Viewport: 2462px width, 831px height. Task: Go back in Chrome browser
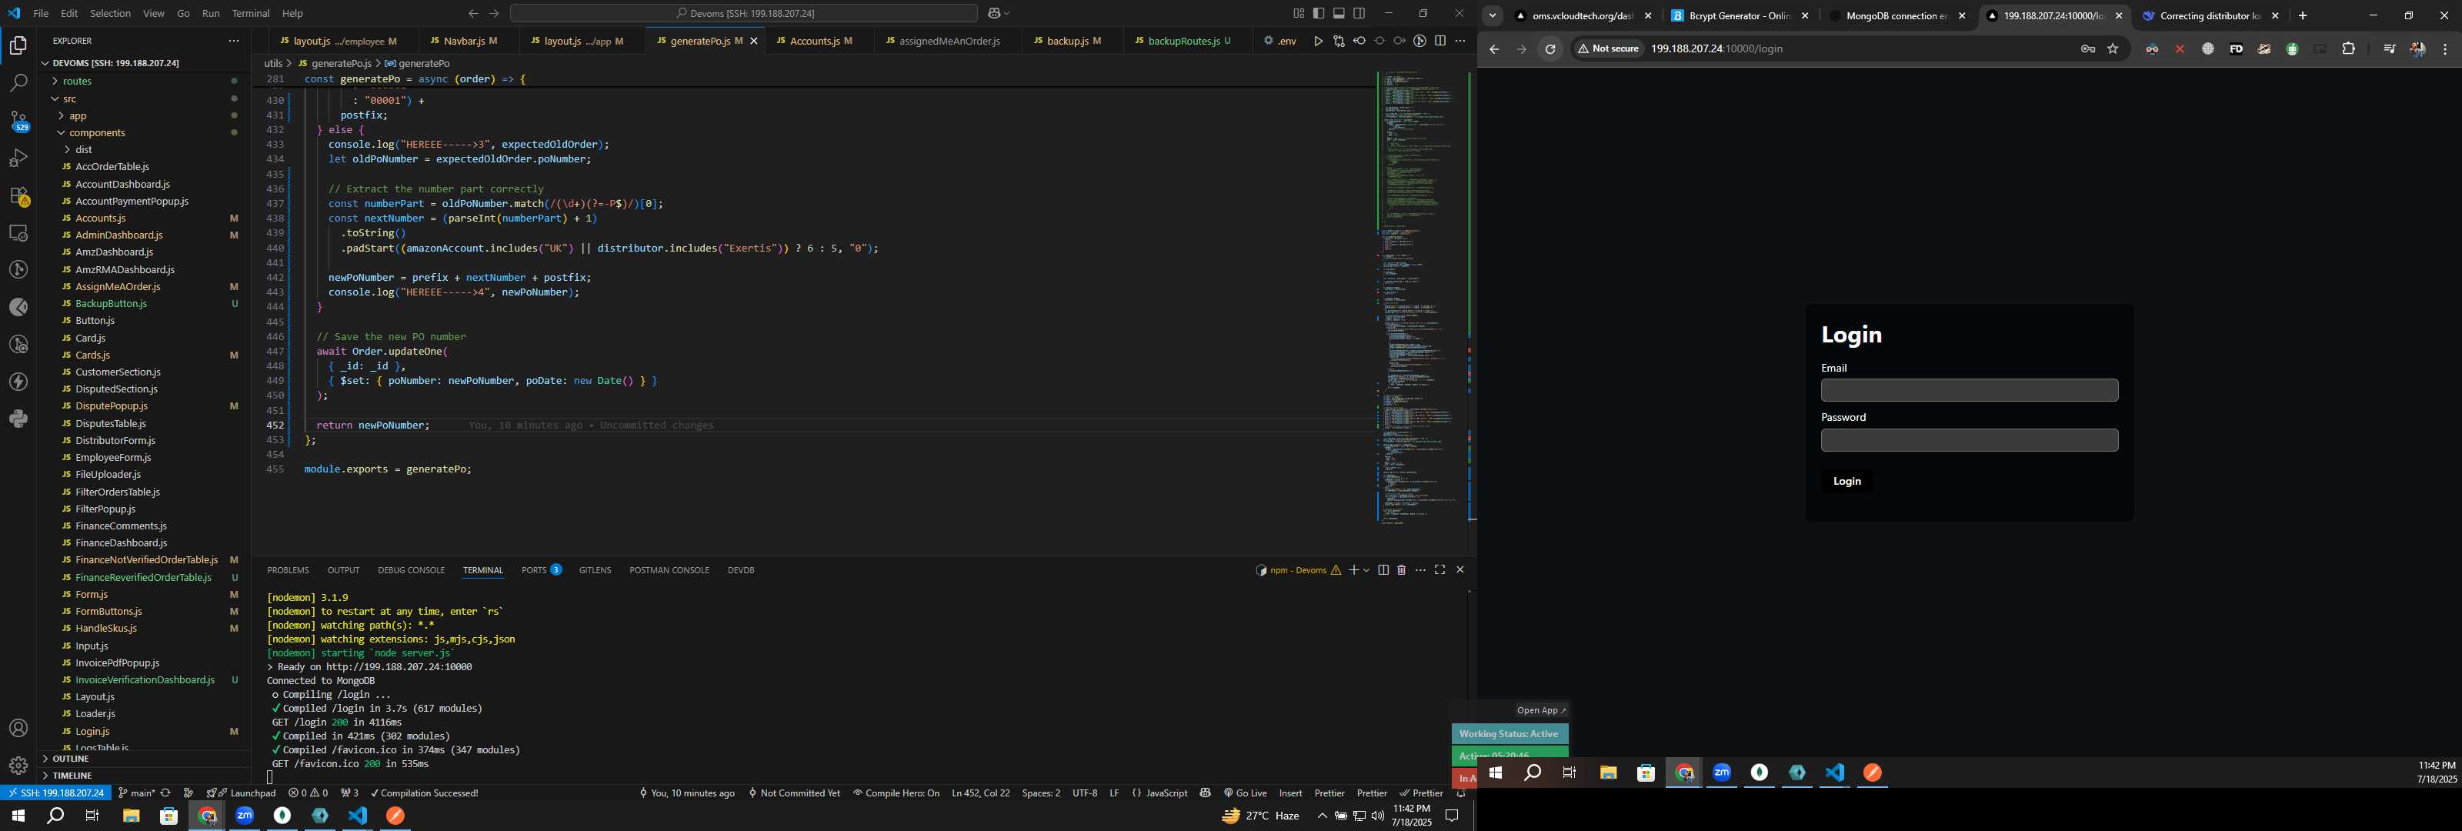click(1494, 48)
